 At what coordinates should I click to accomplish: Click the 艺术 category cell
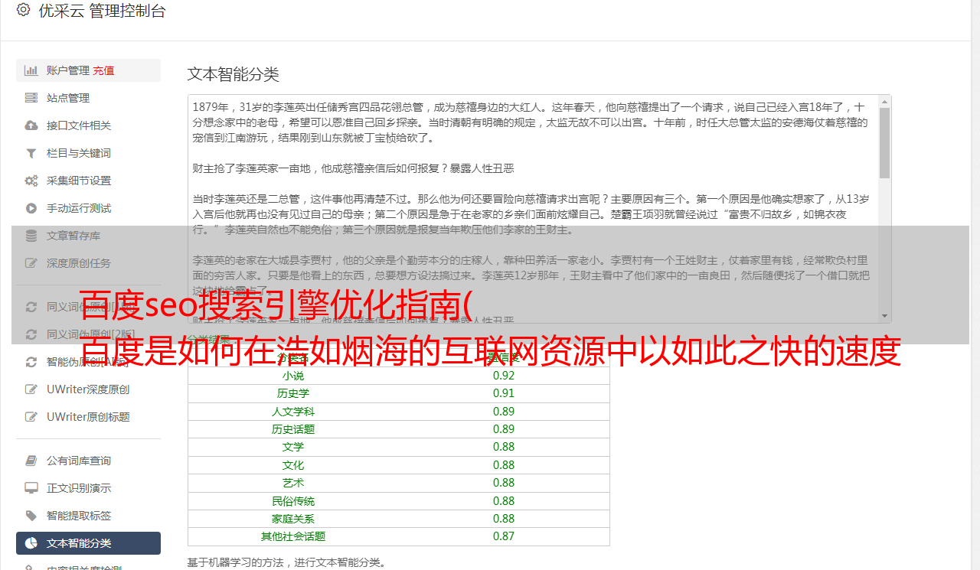293,483
